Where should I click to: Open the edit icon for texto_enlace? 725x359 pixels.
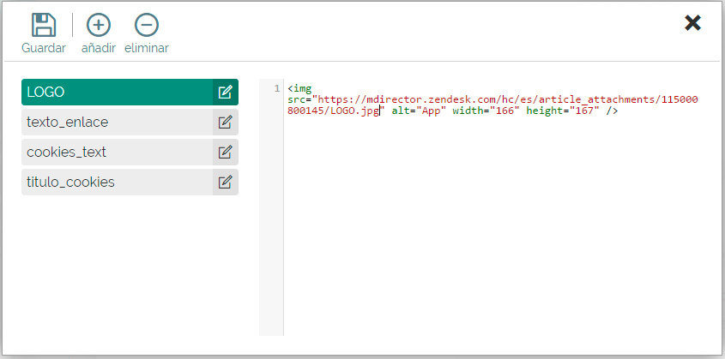coord(225,123)
